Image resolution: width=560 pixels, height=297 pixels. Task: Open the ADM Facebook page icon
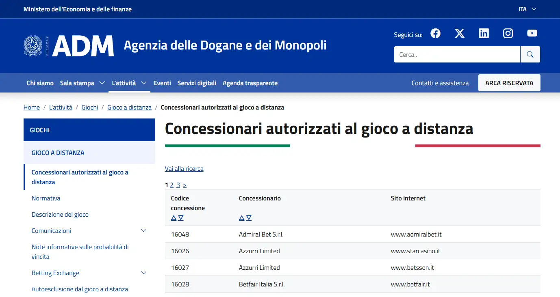coord(435,33)
